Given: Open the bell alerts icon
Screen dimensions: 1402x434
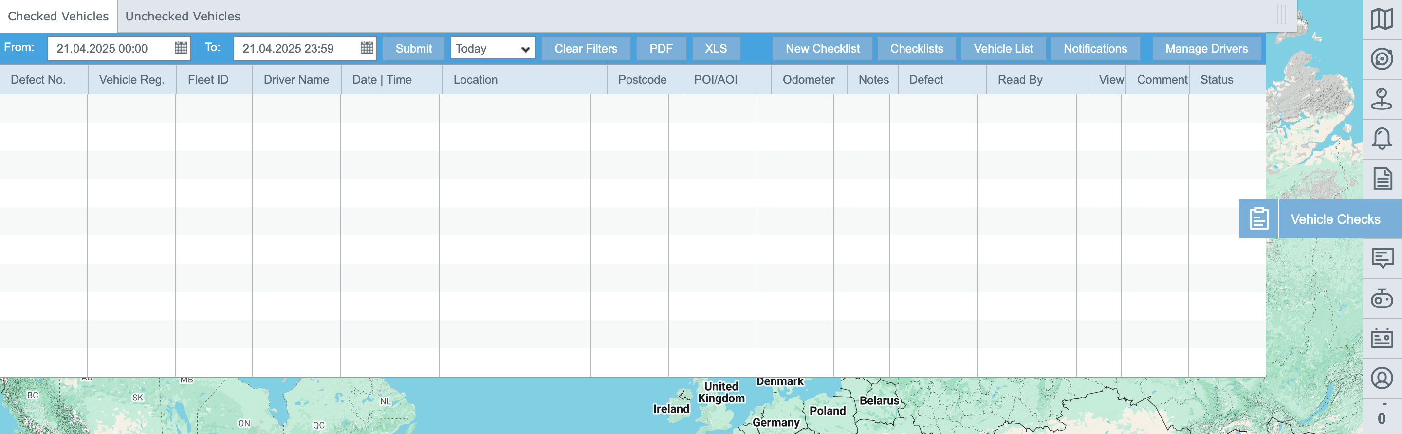Looking at the screenshot, I should point(1382,139).
